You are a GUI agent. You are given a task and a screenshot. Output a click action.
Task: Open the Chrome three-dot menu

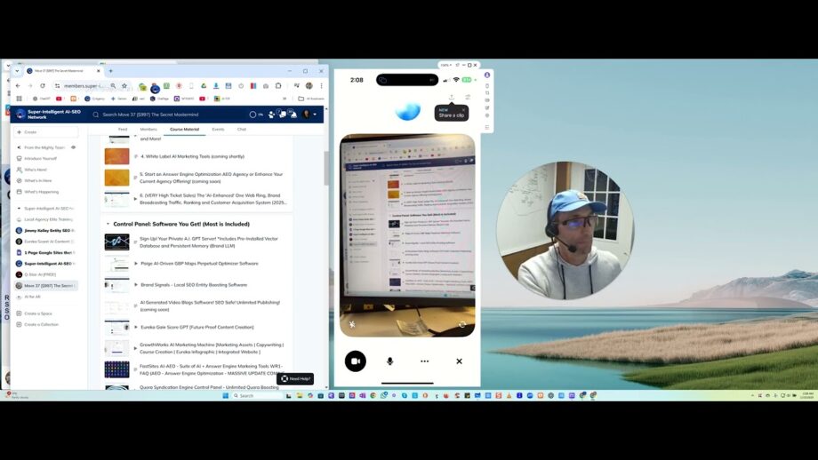pos(321,85)
